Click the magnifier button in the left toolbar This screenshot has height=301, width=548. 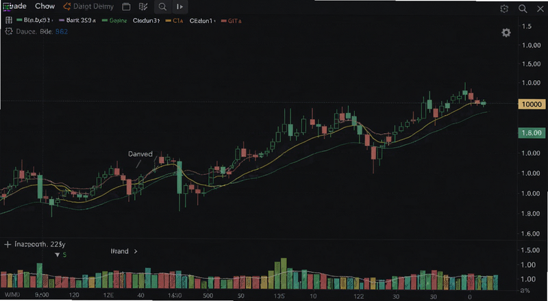point(162,7)
